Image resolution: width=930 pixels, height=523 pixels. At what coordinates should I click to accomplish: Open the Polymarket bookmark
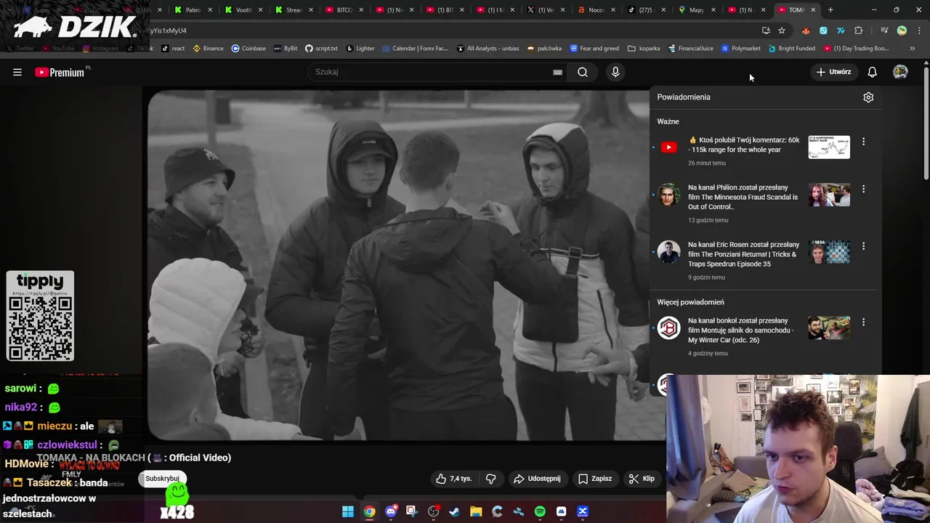click(x=740, y=49)
